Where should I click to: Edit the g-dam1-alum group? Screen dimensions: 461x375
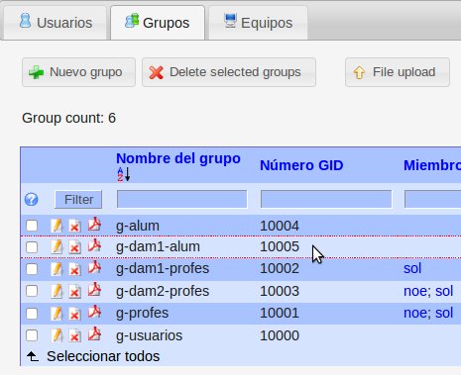pyautogui.click(x=57, y=246)
